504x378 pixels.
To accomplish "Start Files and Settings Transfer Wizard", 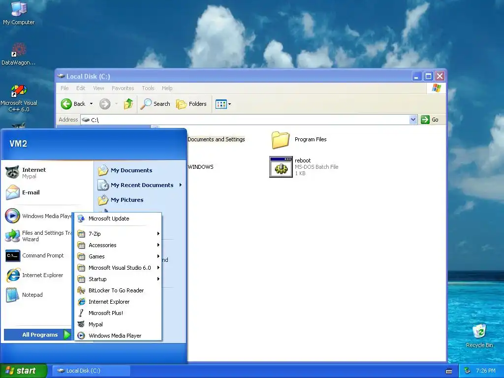I will (x=38, y=236).
